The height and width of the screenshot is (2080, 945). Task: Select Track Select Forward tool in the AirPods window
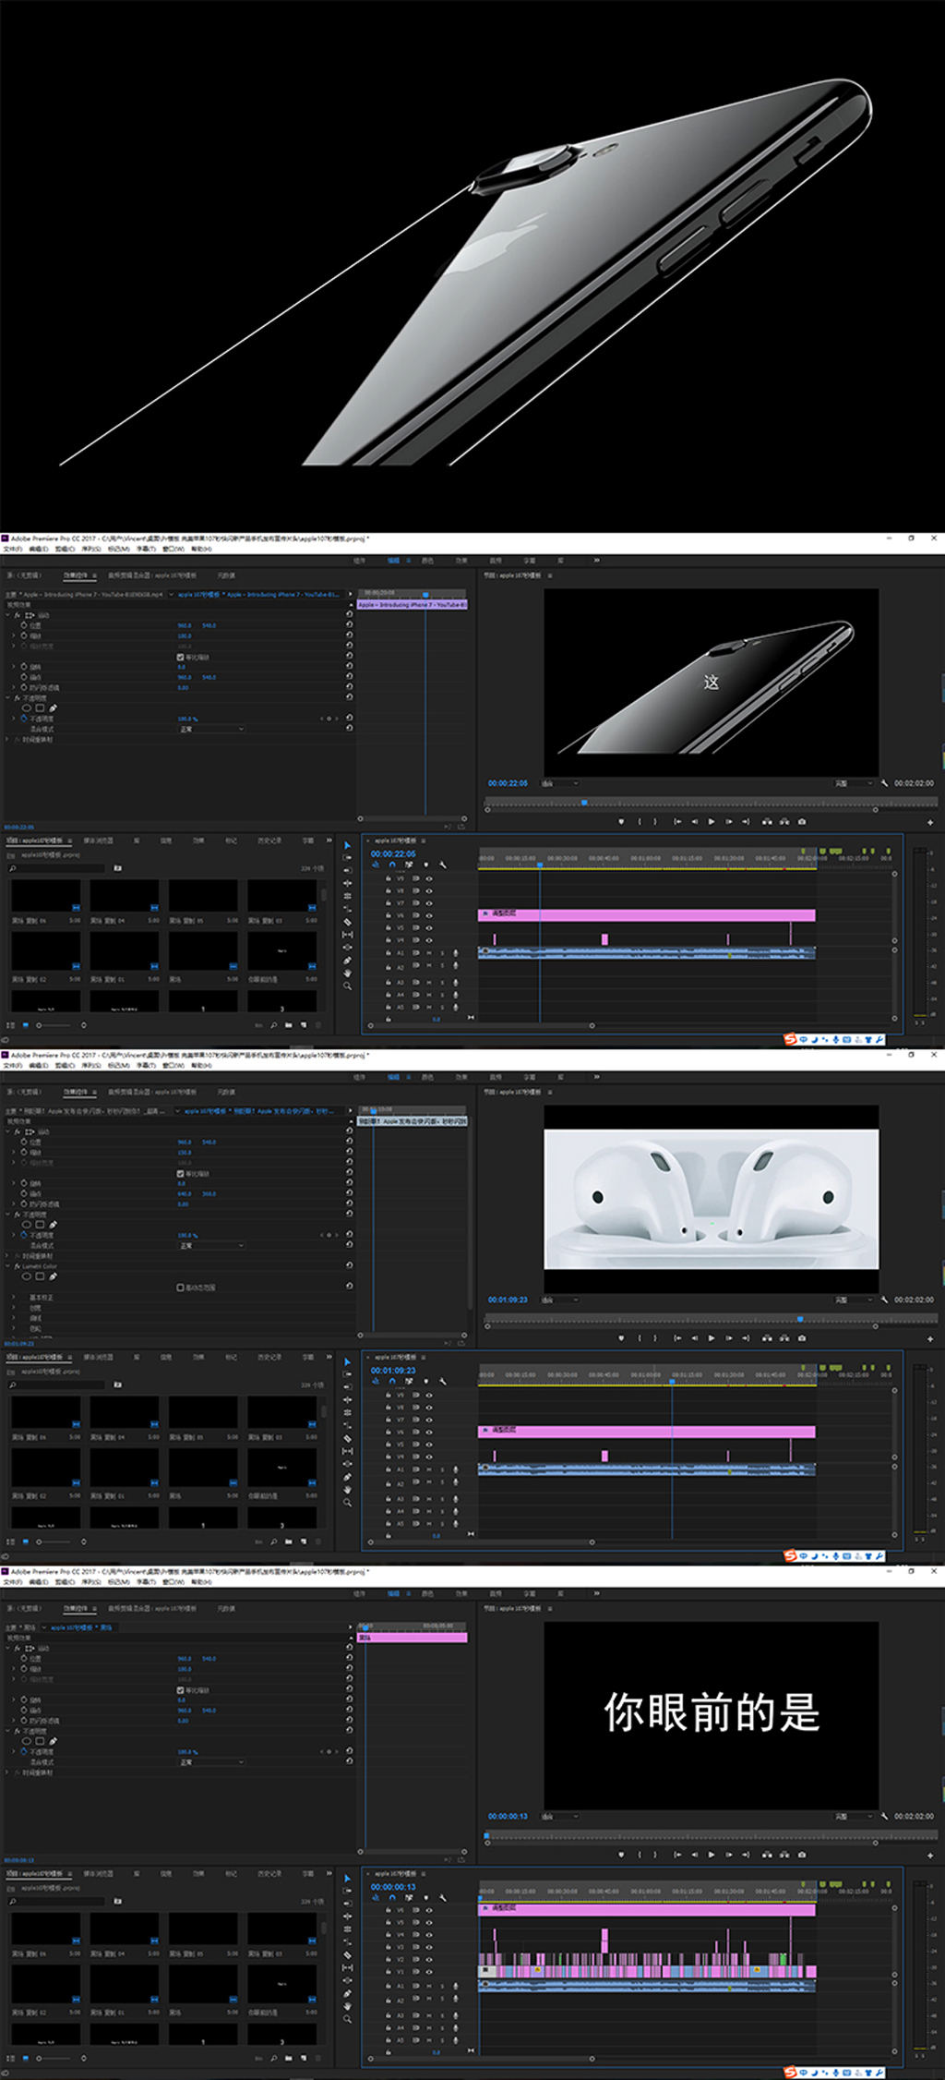tap(347, 1374)
